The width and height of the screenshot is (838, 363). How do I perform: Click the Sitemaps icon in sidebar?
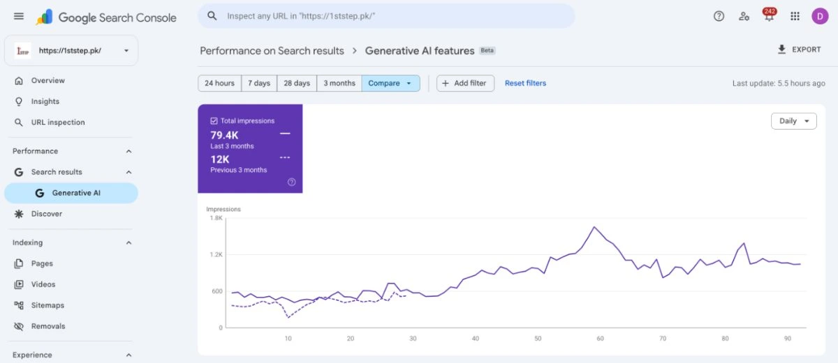[19, 305]
